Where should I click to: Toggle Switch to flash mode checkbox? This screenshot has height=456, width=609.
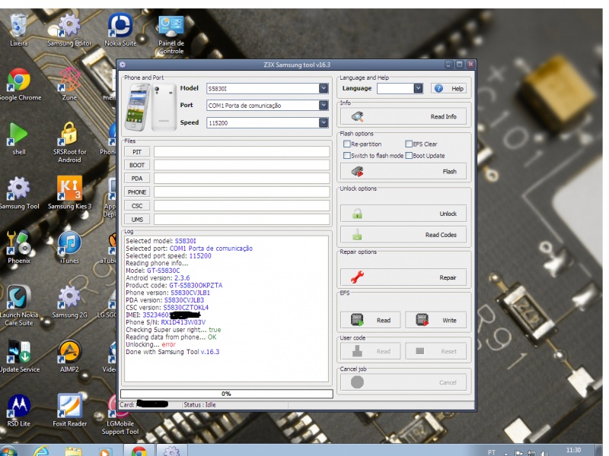(347, 156)
